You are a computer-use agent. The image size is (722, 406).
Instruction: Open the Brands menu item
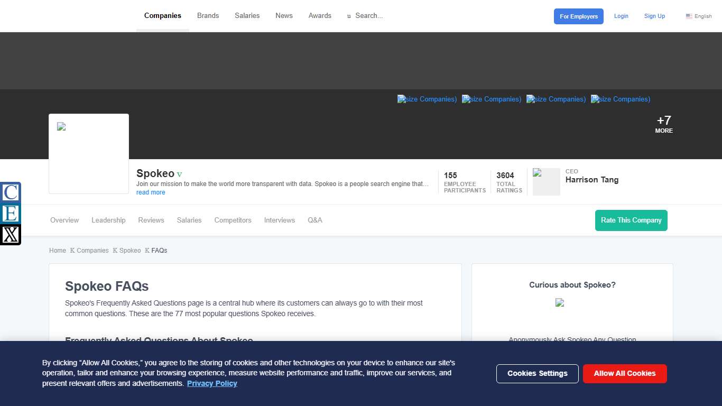[x=208, y=16]
